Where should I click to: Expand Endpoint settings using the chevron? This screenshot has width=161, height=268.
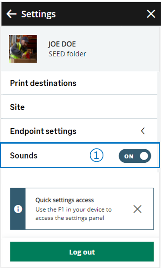click(x=143, y=131)
